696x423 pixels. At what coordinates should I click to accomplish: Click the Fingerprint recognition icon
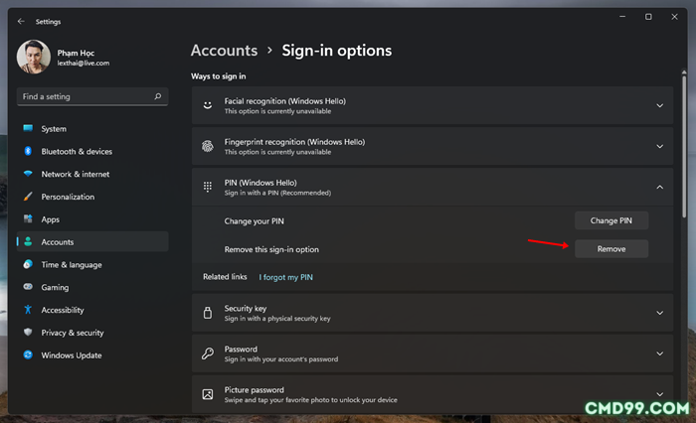coord(207,146)
